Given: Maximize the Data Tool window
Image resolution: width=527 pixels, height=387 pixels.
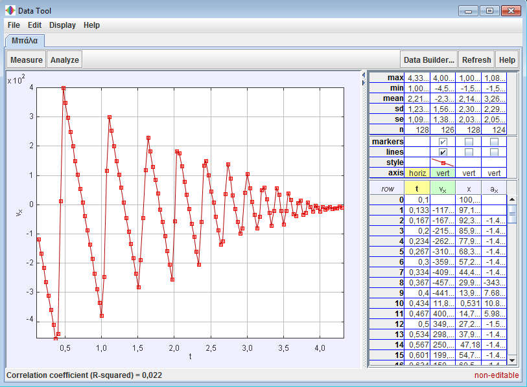Looking at the screenshot, I should (x=489, y=11).
